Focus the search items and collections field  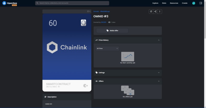coord(72,3)
